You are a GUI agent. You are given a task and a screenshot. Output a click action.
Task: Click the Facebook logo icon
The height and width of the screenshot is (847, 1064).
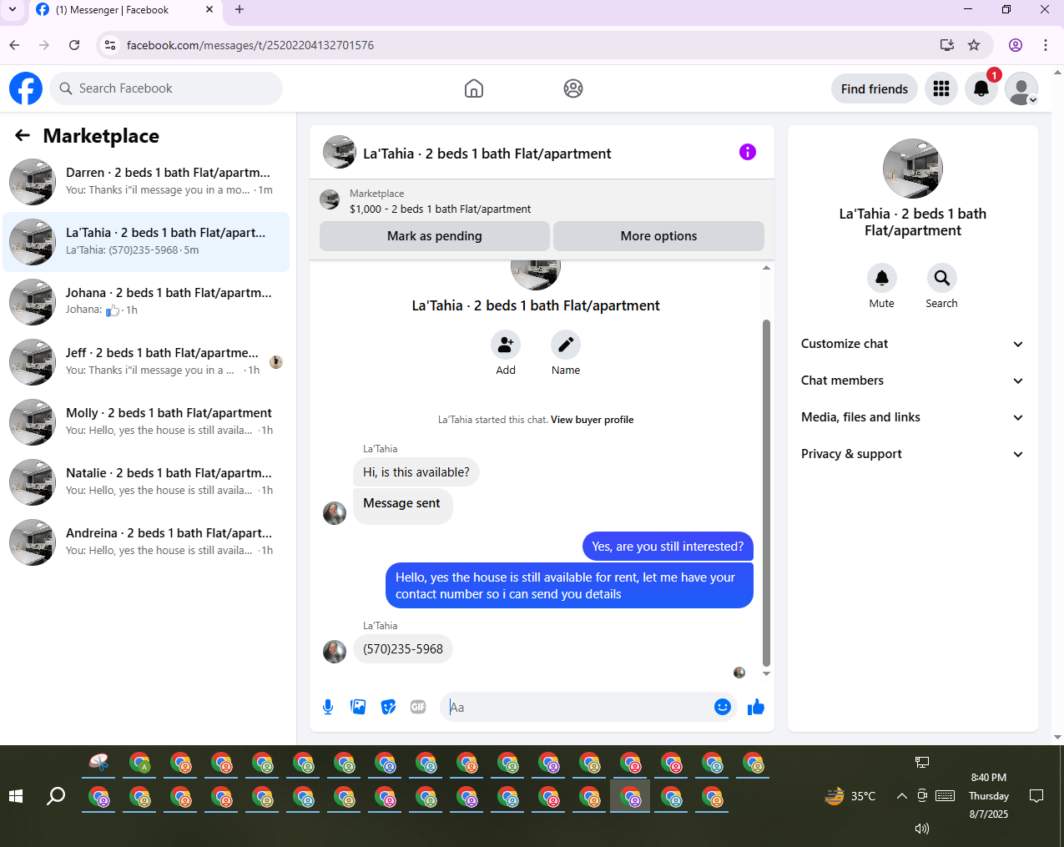26,88
